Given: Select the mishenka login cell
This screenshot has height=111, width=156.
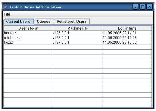Looking at the screenshot, I should 28,38.
